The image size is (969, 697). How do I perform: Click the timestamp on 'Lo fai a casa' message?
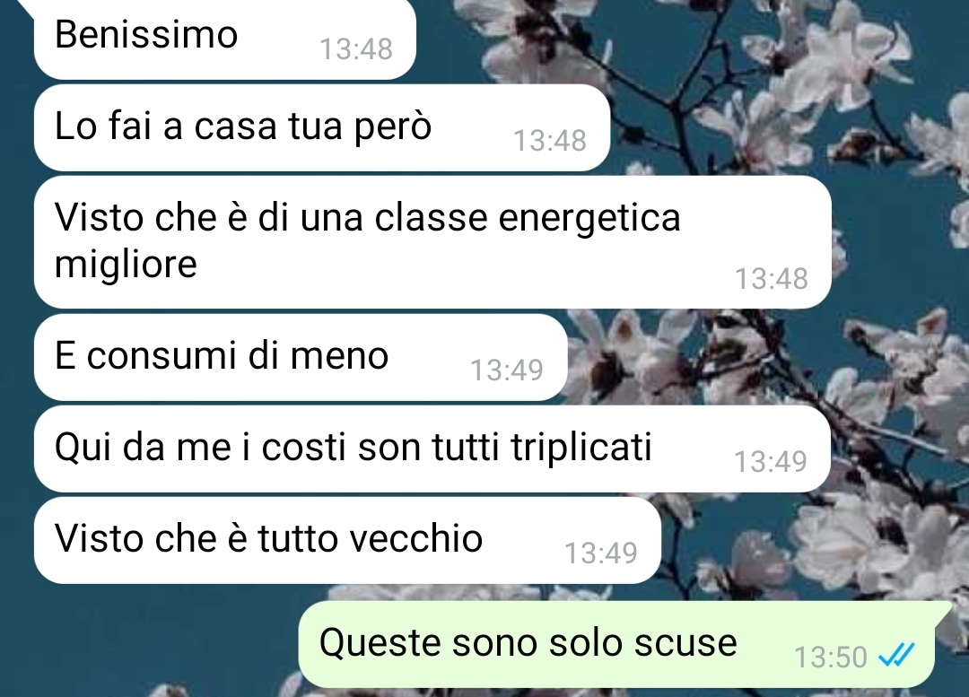pyautogui.click(x=550, y=140)
